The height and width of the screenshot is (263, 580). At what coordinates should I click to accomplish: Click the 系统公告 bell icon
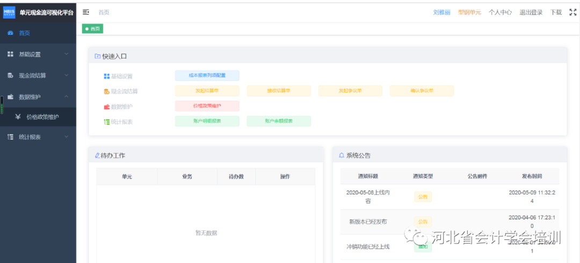tap(342, 156)
